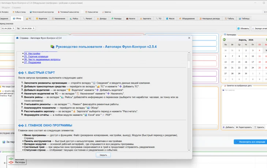Open the Калькулятор toolbar tool
The height and width of the screenshot is (168, 267).
pos(91,12)
